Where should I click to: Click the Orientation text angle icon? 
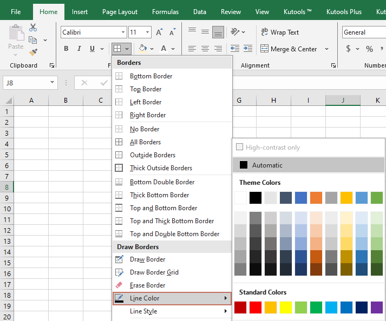click(x=234, y=32)
